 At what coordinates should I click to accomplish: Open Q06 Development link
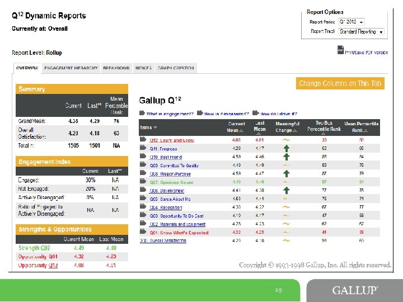[x=167, y=191]
